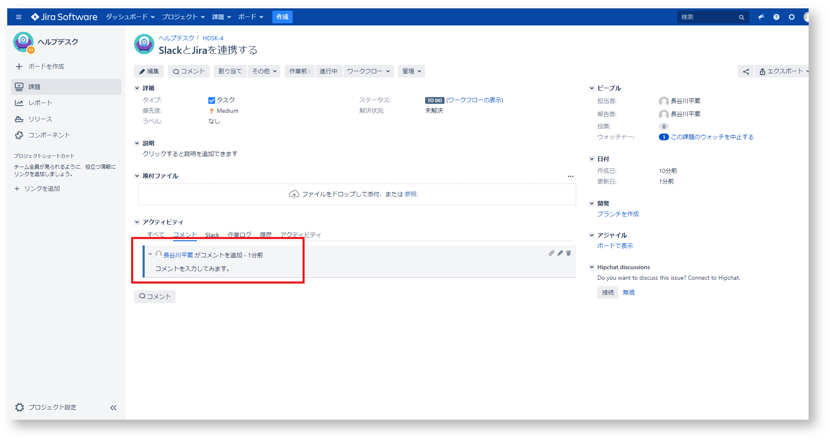Viewport: 829px width, 440px height.
Task: Collapse the sidebar with double chevron
Action: click(x=113, y=408)
